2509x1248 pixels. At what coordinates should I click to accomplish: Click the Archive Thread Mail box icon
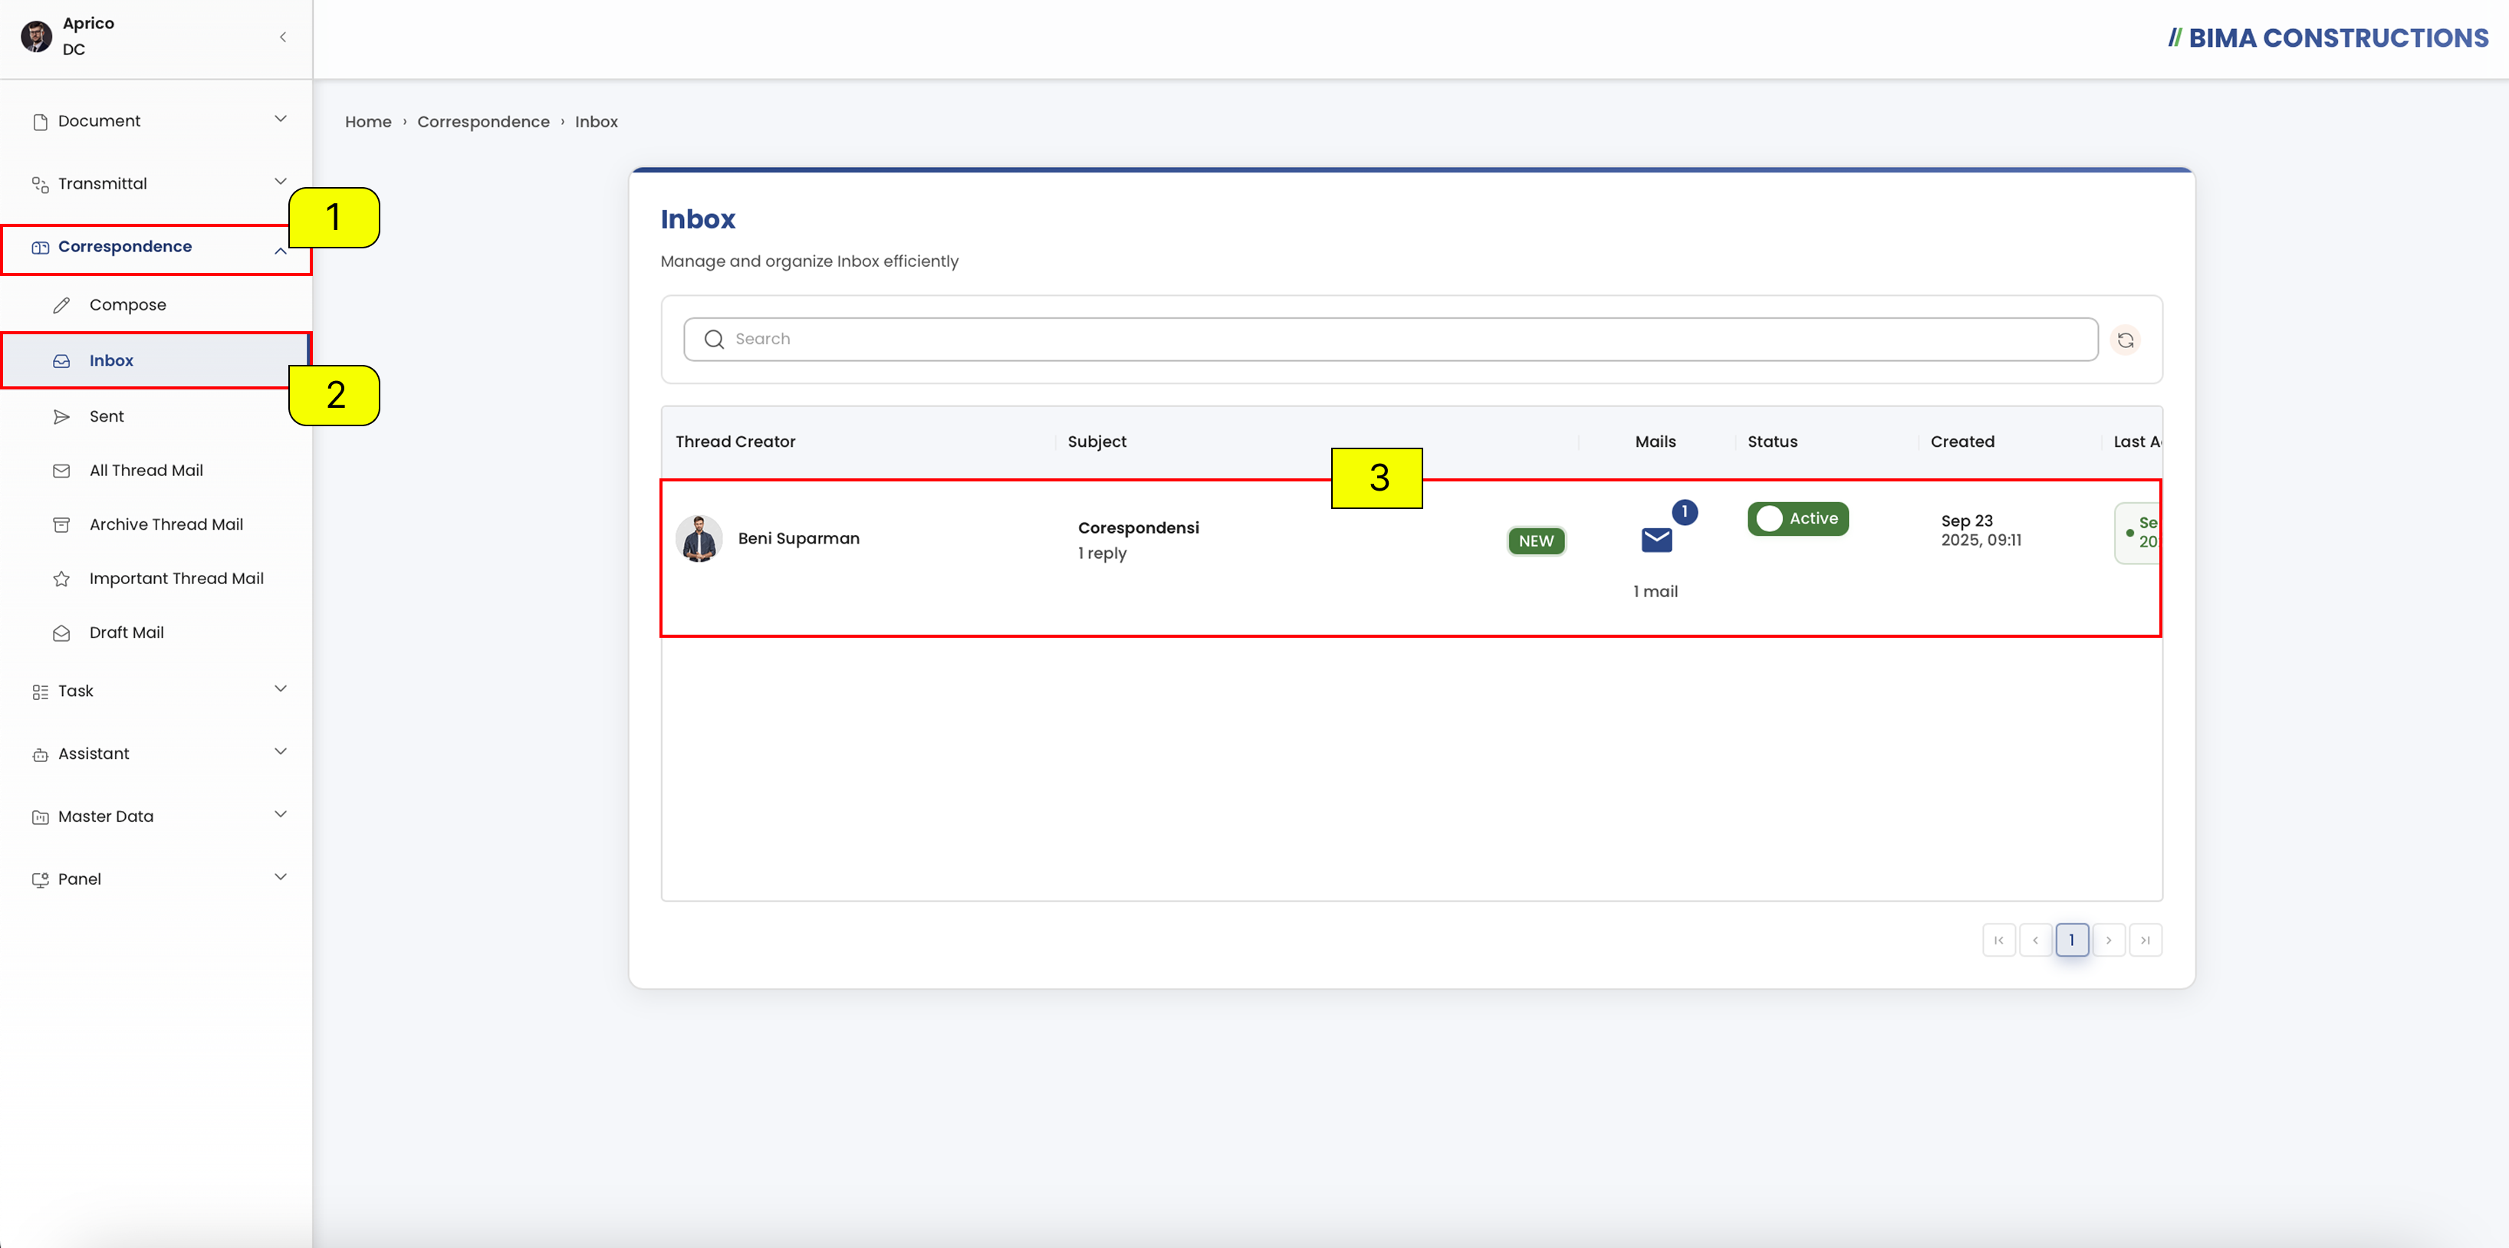61,524
